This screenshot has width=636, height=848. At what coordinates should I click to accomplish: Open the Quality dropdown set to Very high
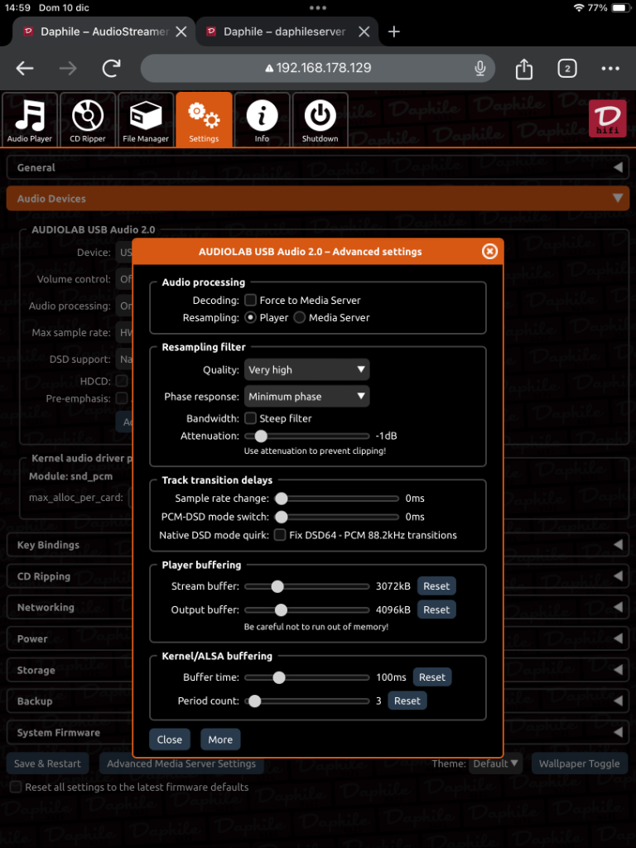306,370
